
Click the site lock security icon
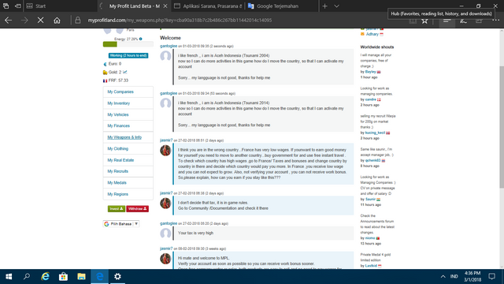coord(78,21)
